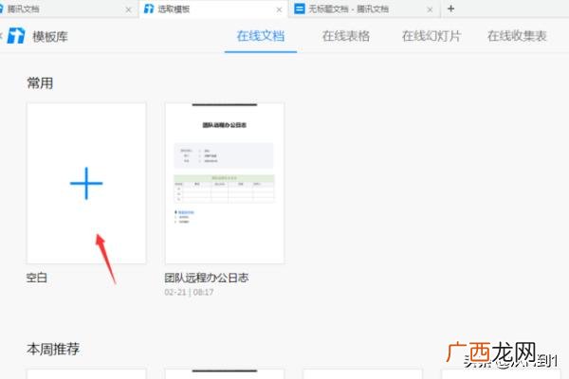Open the 在线表格 template category
The image size is (569, 379).
(346, 36)
